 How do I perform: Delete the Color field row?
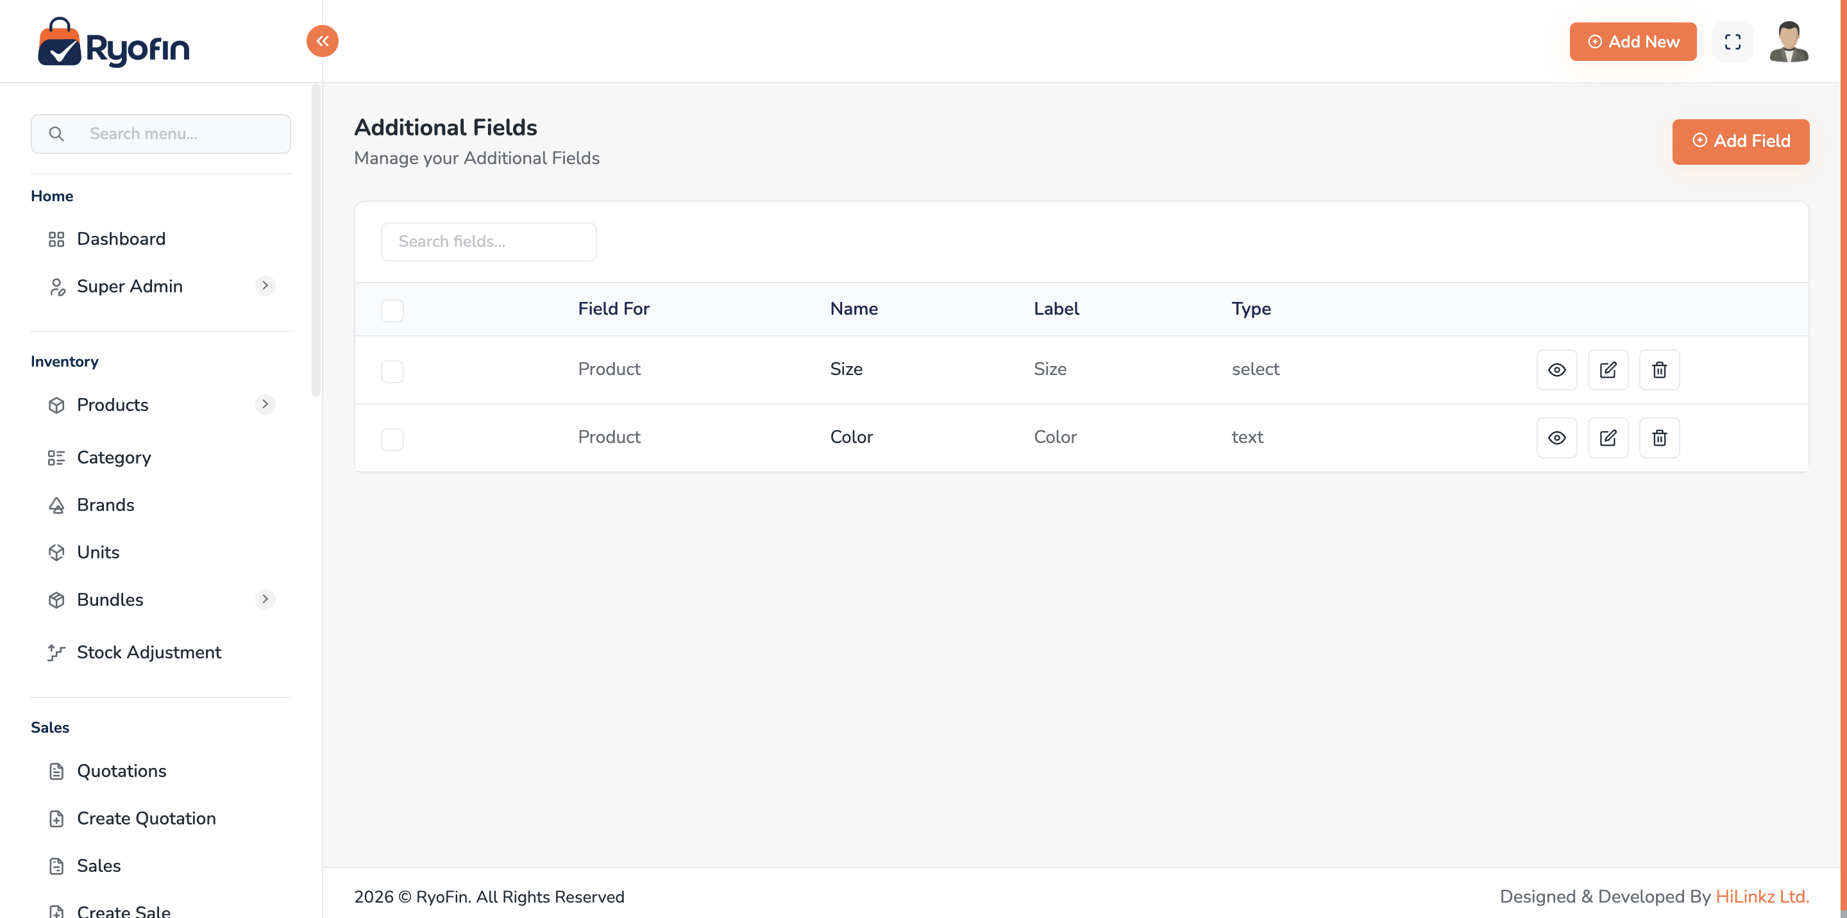pyautogui.click(x=1659, y=438)
